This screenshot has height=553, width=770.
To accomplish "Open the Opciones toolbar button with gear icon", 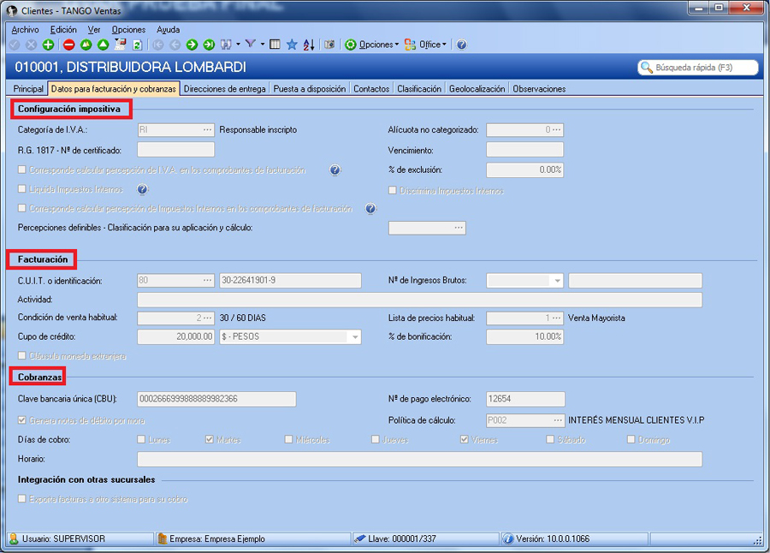I will [x=371, y=45].
